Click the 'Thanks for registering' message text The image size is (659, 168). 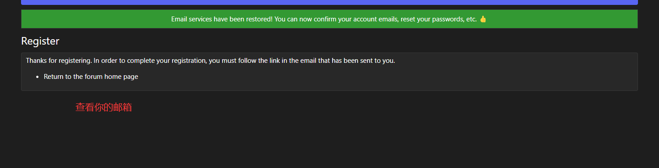pyautogui.click(x=211, y=61)
